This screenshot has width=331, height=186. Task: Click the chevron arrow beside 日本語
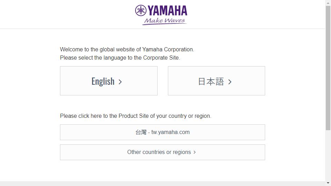[230, 82]
